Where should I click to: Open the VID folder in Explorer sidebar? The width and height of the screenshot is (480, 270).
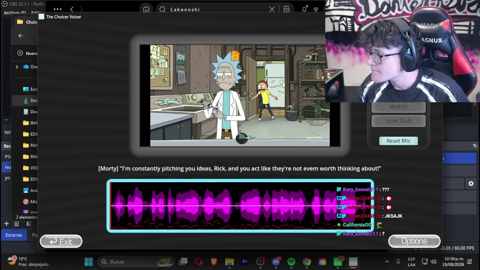(x=30, y=168)
